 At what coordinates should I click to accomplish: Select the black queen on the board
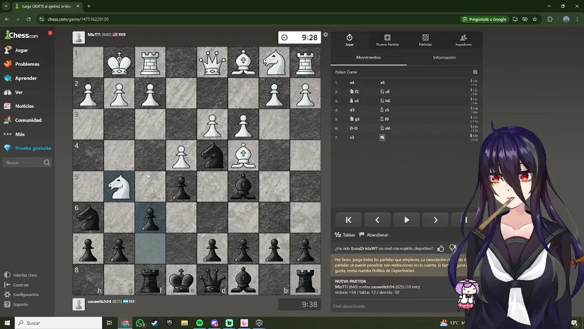(212, 280)
